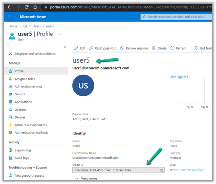Go to Sign-in logs
Viewport: 216px width, 184px height.
23,150
